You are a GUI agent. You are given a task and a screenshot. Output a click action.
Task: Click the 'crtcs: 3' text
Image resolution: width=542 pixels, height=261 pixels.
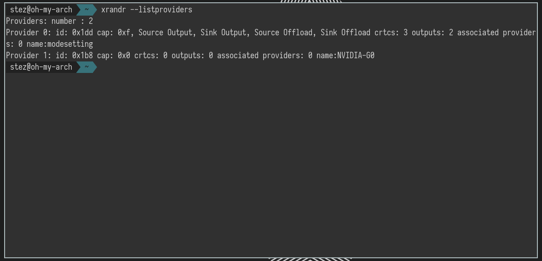click(x=391, y=33)
